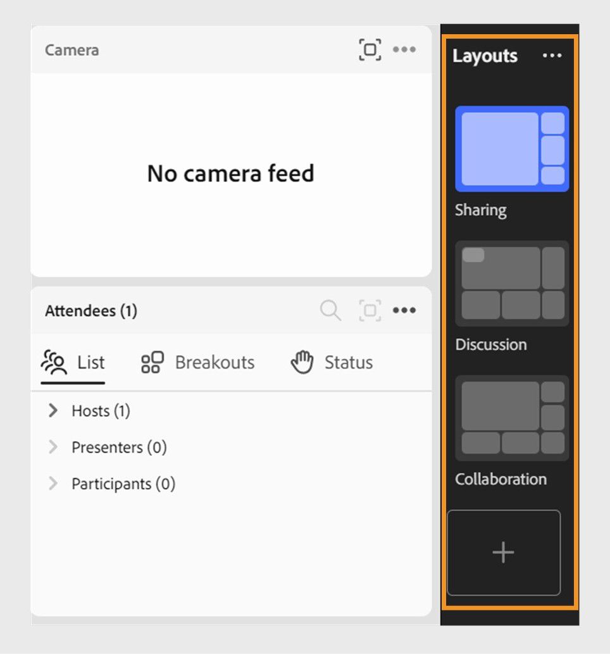This screenshot has height=654, width=610.
Task: Click the Camera pod full screen icon
Action: (x=370, y=49)
